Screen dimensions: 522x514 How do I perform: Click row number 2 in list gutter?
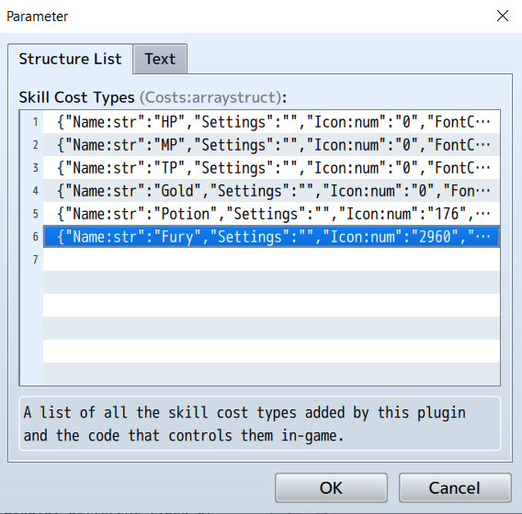tap(35, 145)
